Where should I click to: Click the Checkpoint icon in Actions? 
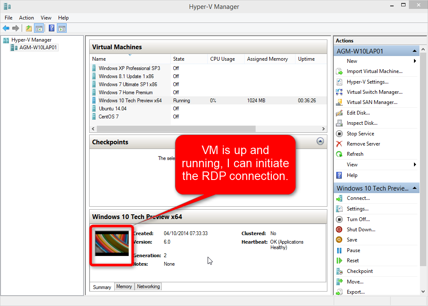click(x=339, y=271)
